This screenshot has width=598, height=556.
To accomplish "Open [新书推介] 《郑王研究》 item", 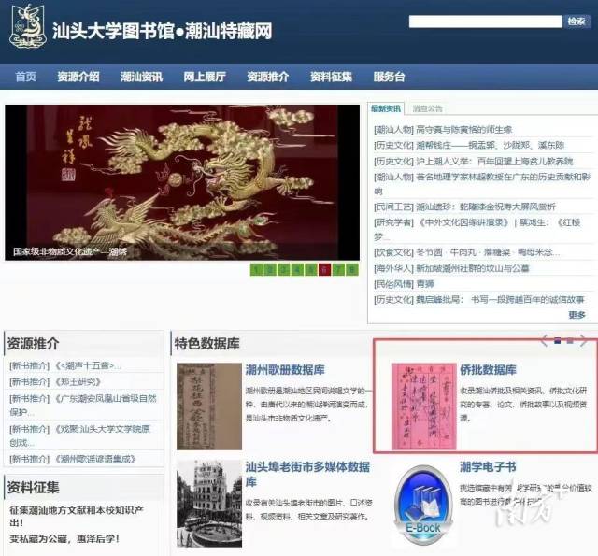I will [x=55, y=382].
